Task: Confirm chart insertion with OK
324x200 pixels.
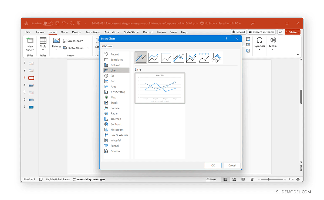Action: pyautogui.click(x=213, y=165)
